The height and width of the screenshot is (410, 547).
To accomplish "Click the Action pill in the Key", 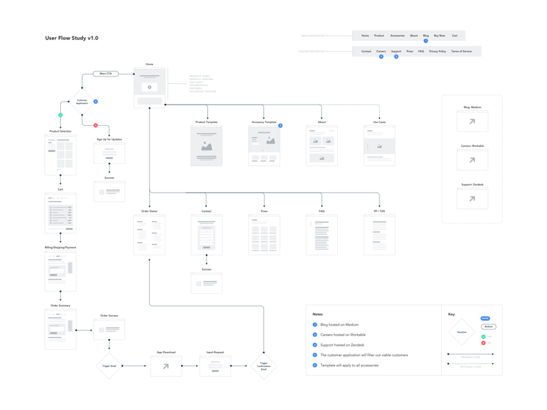I will click(488, 327).
